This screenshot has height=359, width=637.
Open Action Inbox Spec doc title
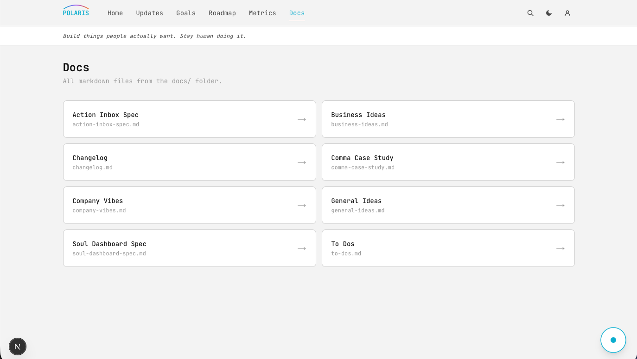tap(105, 115)
